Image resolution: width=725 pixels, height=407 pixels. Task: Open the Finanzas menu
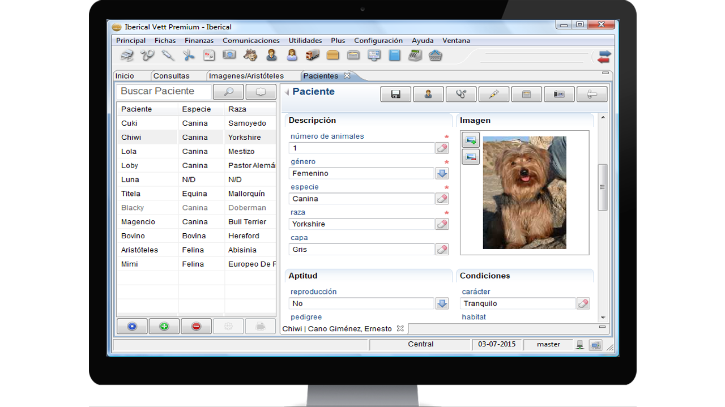[x=199, y=41]
